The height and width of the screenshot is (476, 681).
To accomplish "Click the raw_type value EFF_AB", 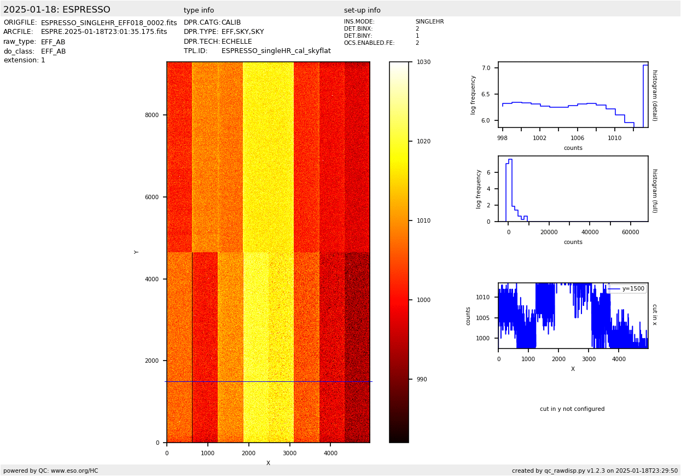I will click(53, 42).
